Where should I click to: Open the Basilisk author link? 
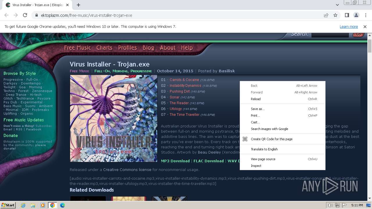tap(227, 71)
